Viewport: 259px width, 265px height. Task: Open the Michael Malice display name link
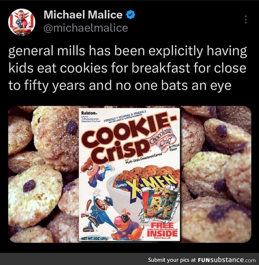coord(83,15)
